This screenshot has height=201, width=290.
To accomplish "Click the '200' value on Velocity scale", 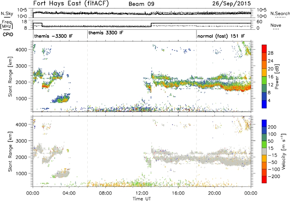I will click(x=272, y=127).
